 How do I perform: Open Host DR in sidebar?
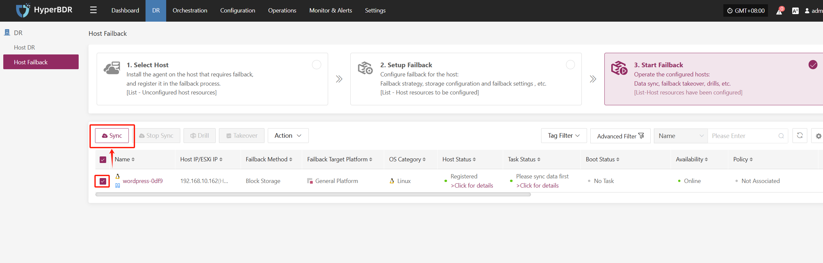[24, 48]
